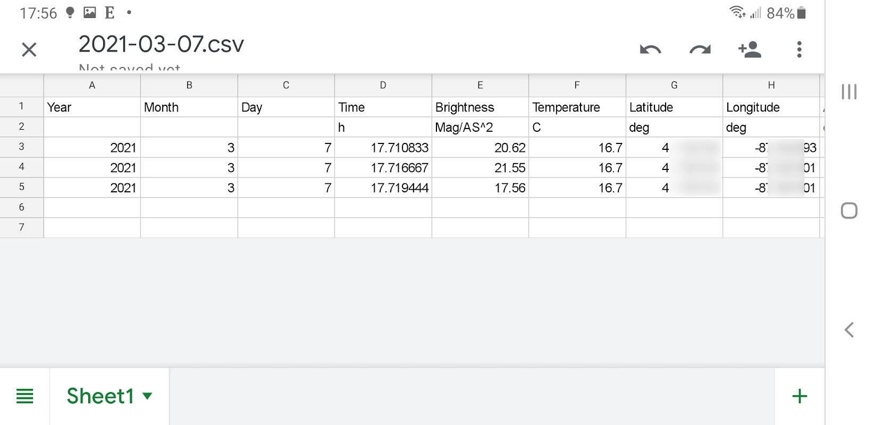Open the add people share icon
Image resolution: width=874 pixels, height=425 pixels.
750,50
